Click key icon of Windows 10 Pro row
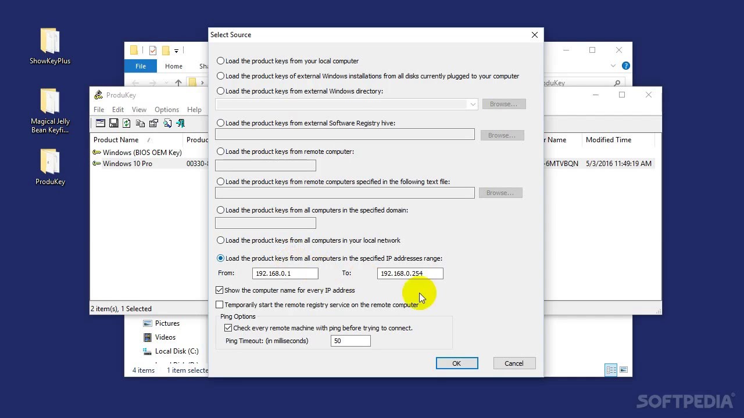 coord(96,164)
